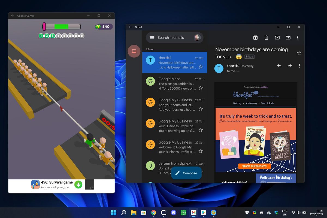The width and height of the screenshot is (327, 218).
Task: Click the game level progress bar
Action: tap(62, 26)
